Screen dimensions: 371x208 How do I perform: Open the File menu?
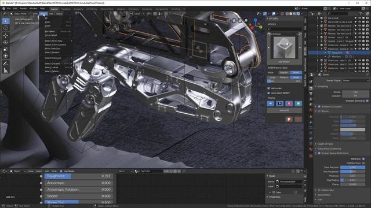coord(9,9)
